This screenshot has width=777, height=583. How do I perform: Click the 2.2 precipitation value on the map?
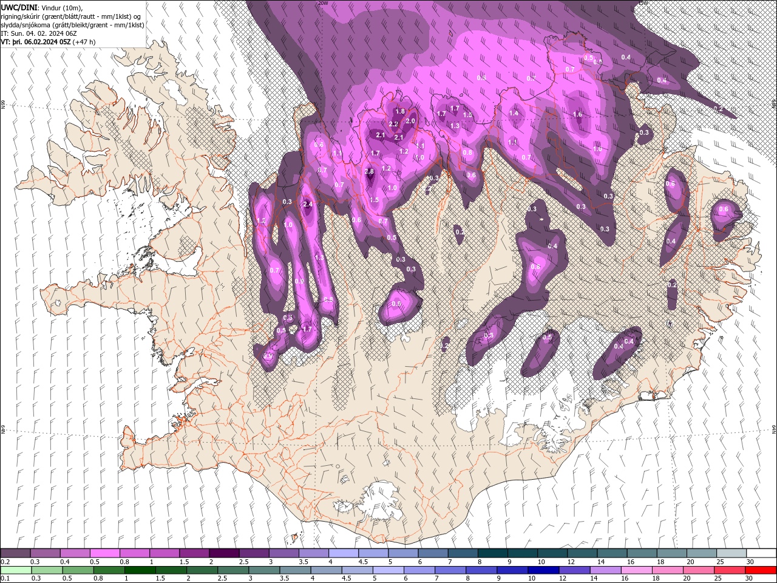pos(393,124)
